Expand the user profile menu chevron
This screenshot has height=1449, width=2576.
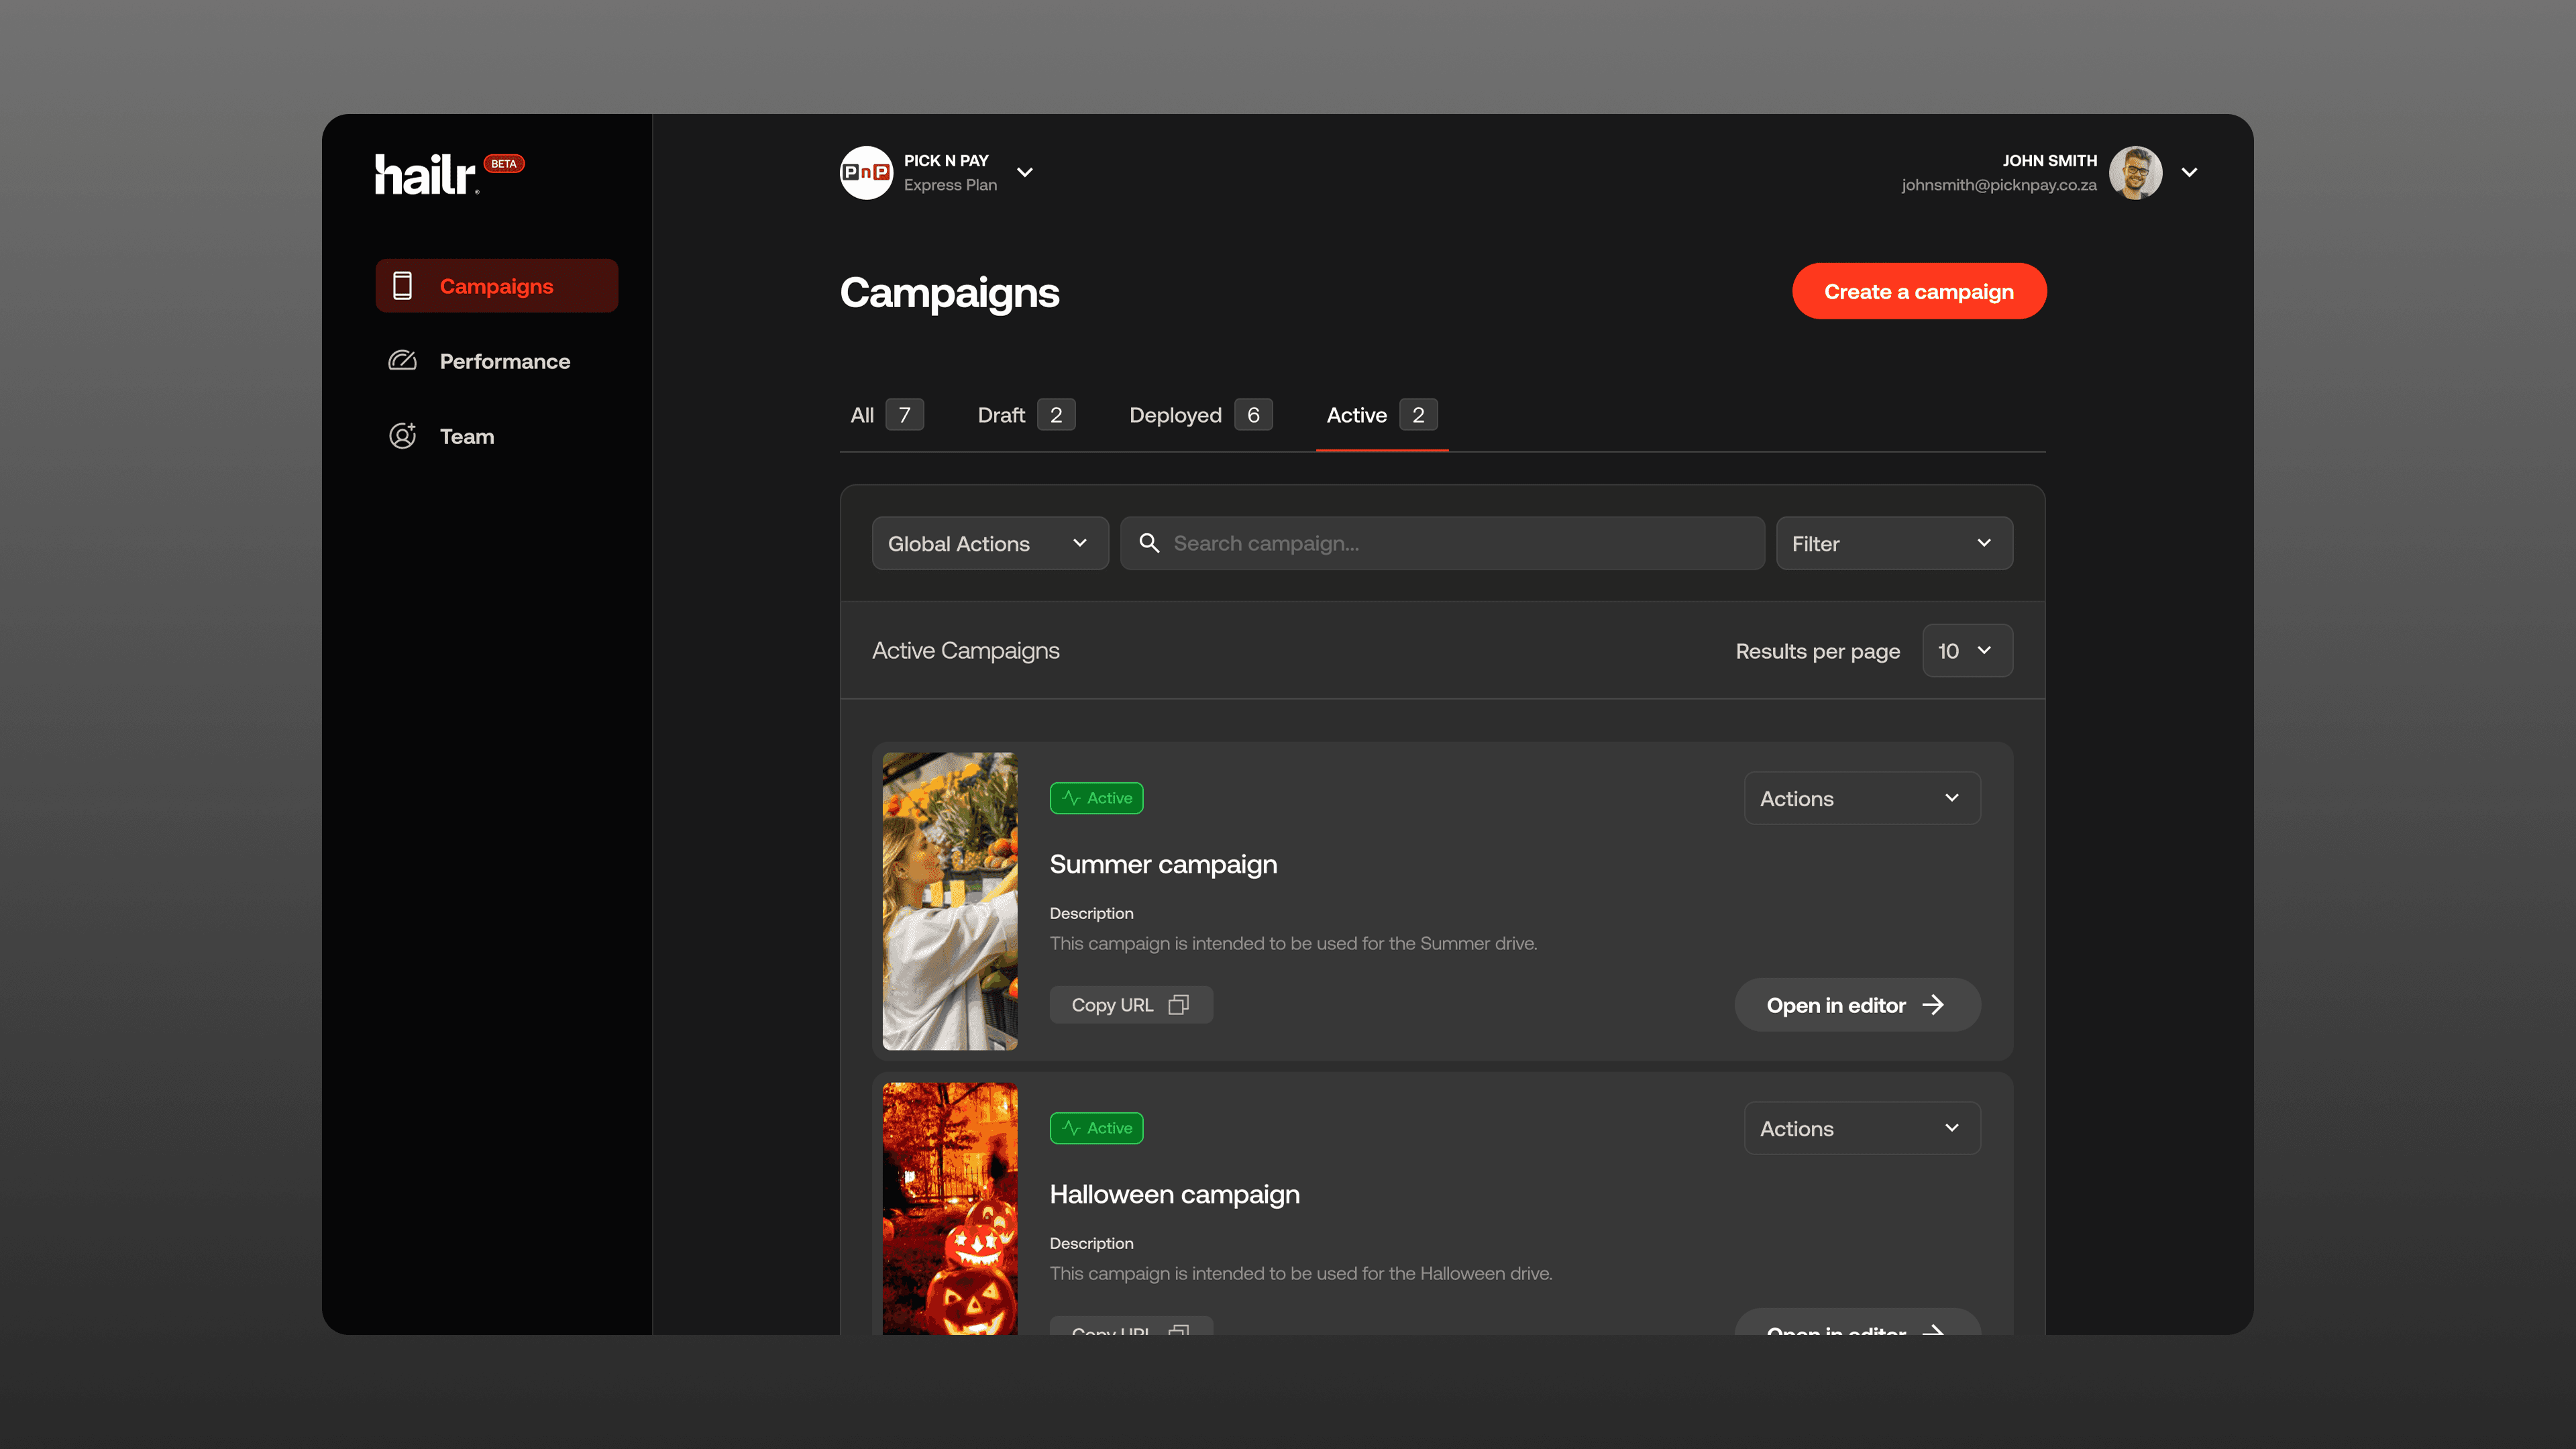click(2189, 172)
